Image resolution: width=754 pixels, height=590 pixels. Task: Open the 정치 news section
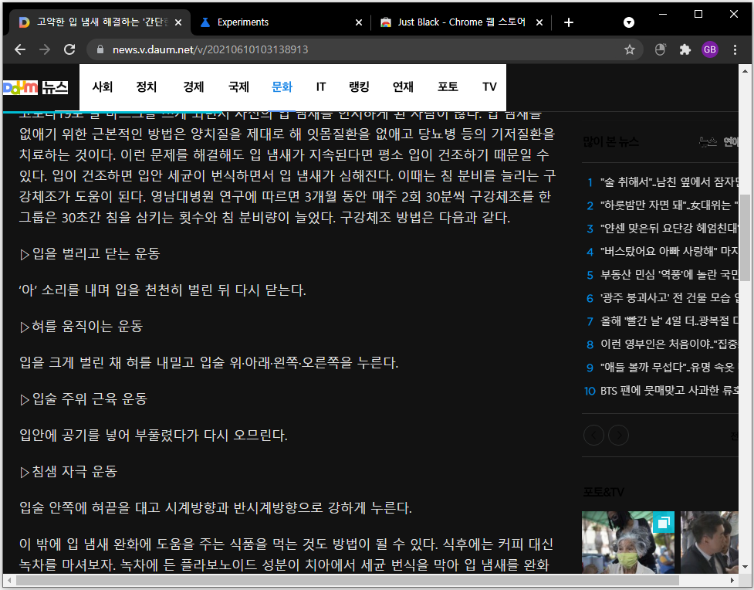(x=147, y=86)
